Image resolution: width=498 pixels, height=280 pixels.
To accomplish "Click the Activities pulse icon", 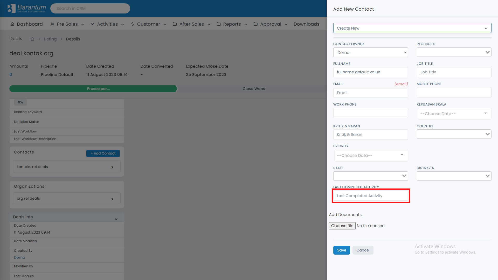I will 92,24.
